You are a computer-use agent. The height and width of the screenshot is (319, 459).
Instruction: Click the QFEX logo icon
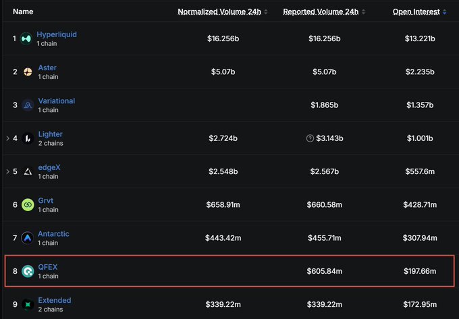pos(28,271)
